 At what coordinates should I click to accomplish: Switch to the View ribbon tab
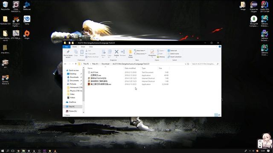[x=91, y=47]
